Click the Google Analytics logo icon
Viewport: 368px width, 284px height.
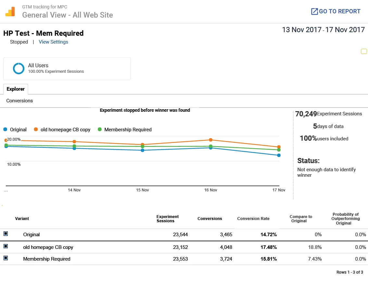coord(10,11)
